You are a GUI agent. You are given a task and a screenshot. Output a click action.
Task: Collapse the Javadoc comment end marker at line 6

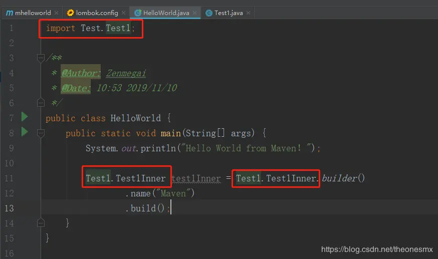pos(41,103)
